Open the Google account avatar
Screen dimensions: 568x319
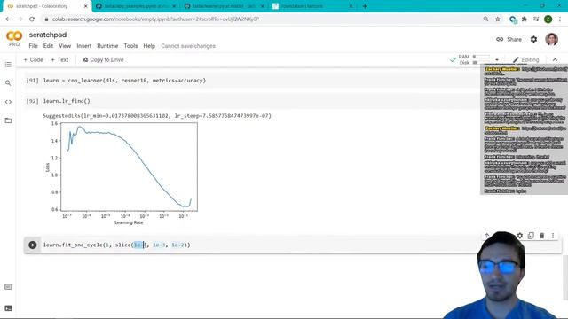(551, 39)
